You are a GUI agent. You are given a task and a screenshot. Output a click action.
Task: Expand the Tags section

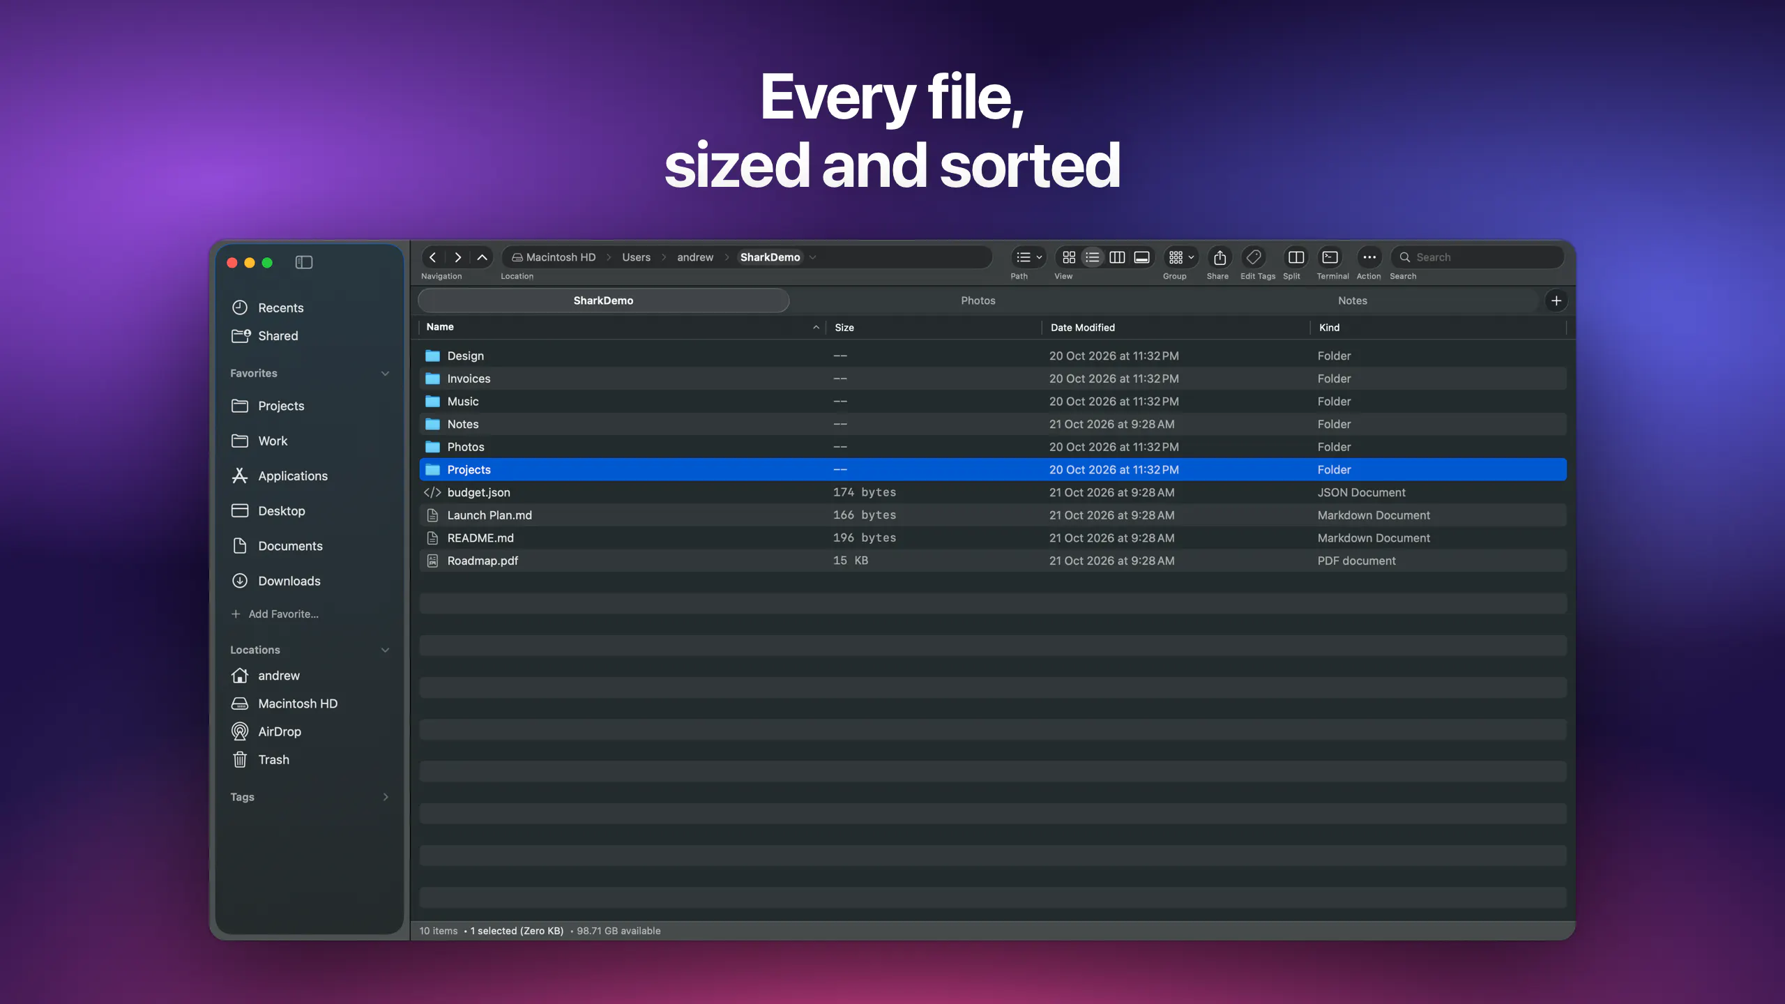click(x=385, y=797)
